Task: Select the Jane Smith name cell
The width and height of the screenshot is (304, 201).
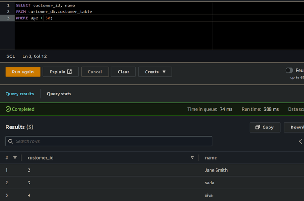Action: [x=216, y=170]
